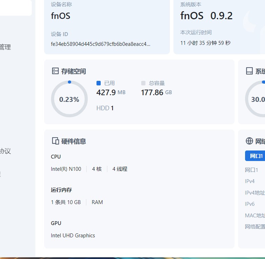This screenshot has width=265, height=259.
Task: Click the GPU label
Action: pyautogui.click(x=56, y=223)
